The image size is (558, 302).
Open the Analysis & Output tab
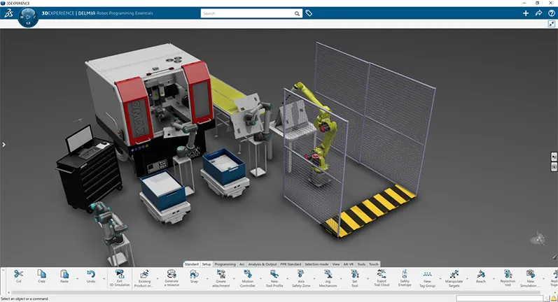click(x=263, y=264)
